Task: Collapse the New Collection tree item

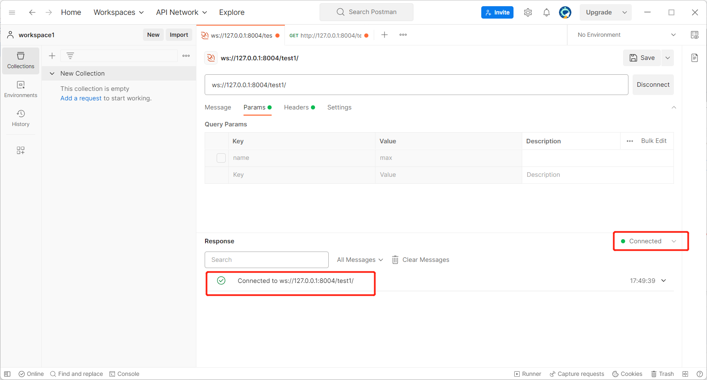Action: tap(52, 74)
